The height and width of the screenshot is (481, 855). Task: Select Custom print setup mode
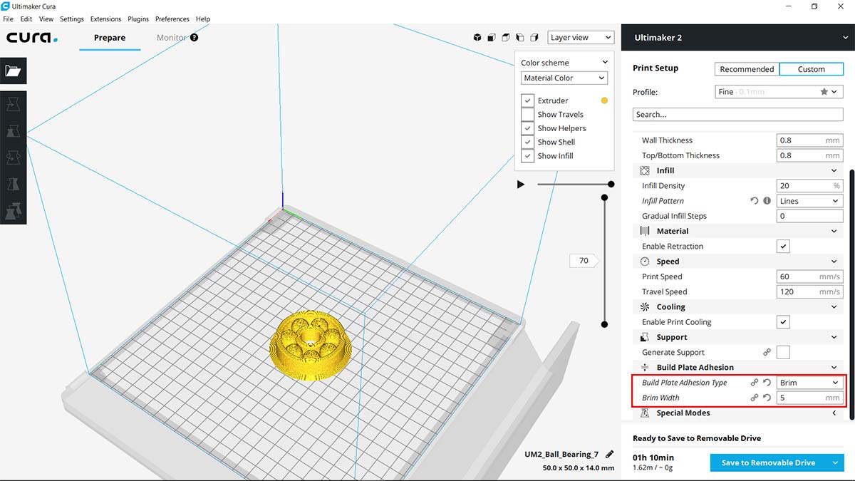pos(811,69)
